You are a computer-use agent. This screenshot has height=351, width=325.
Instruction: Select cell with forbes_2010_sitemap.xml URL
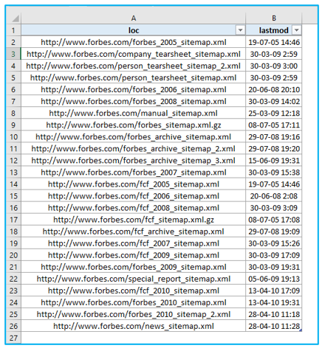[134, 302]
